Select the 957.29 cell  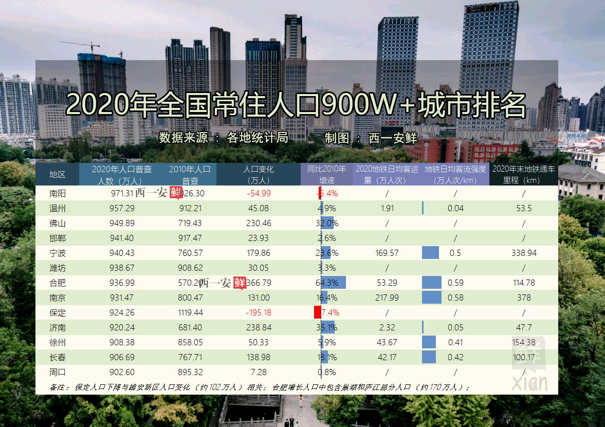click(122, 208)
